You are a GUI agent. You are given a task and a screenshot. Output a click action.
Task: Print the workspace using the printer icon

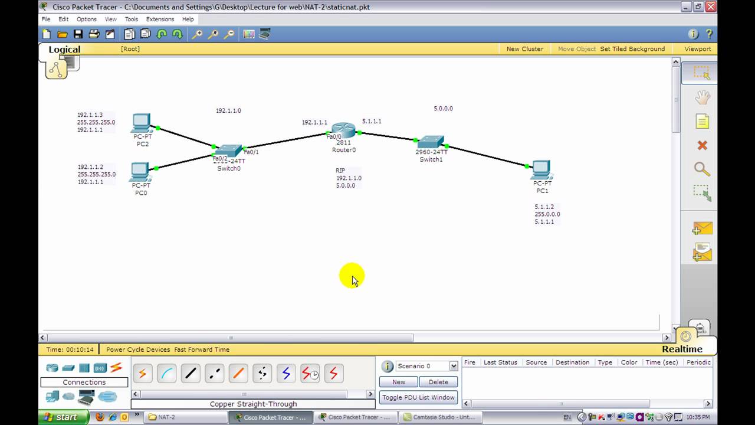tap(94, 34)
